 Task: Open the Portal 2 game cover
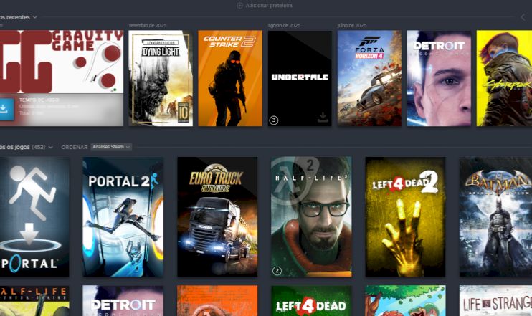pyautogui.click(x=123, y=216)
